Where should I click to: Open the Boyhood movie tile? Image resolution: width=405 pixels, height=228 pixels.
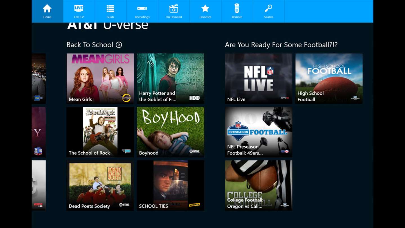pos(170,132)
